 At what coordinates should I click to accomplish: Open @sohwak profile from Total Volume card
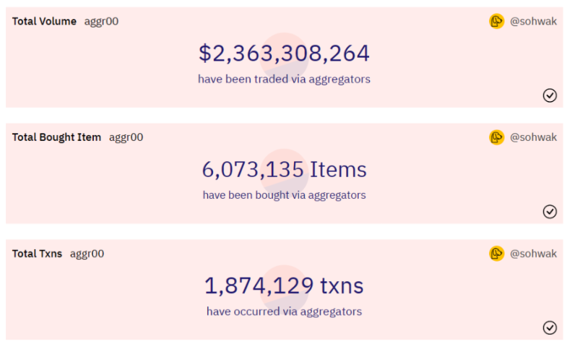point(533,22)
